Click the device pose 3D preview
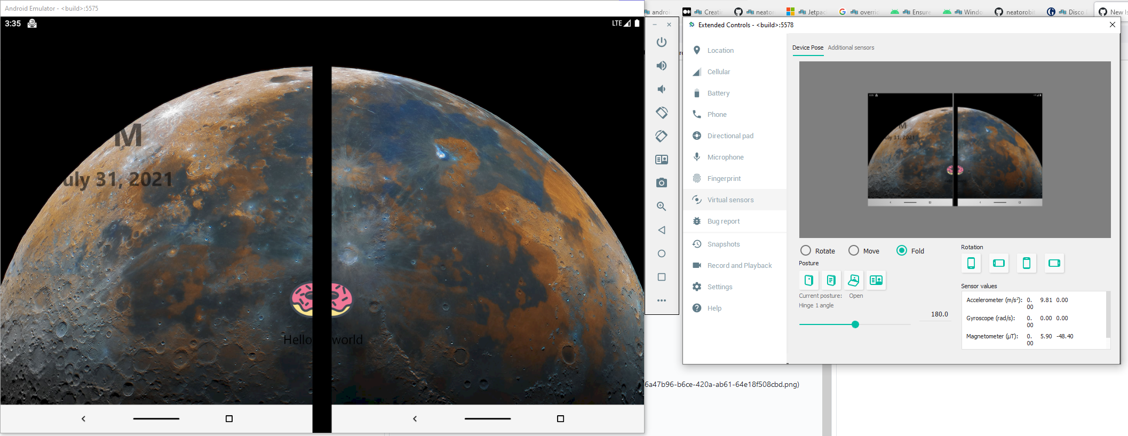1128x436 pixels. [x=955, y=149]
